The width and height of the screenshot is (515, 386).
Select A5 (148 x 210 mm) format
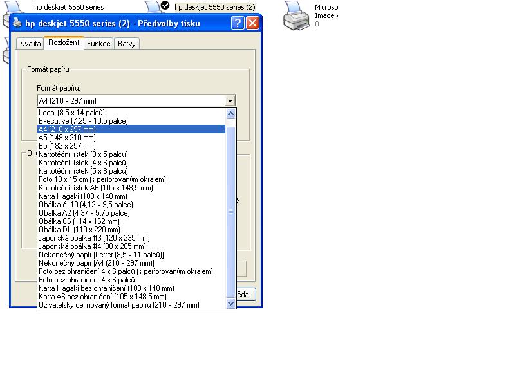[67, 138]
